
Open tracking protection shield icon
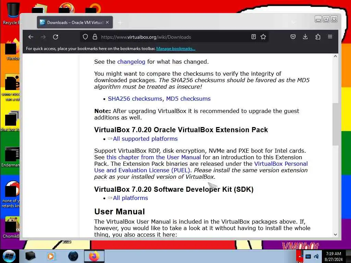point(85,37)
